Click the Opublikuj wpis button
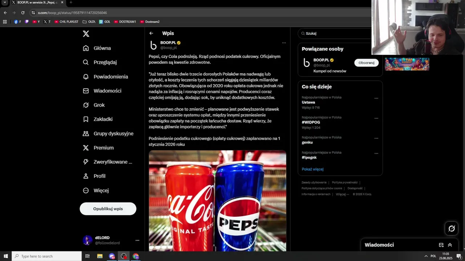 [x=108, y=209]
